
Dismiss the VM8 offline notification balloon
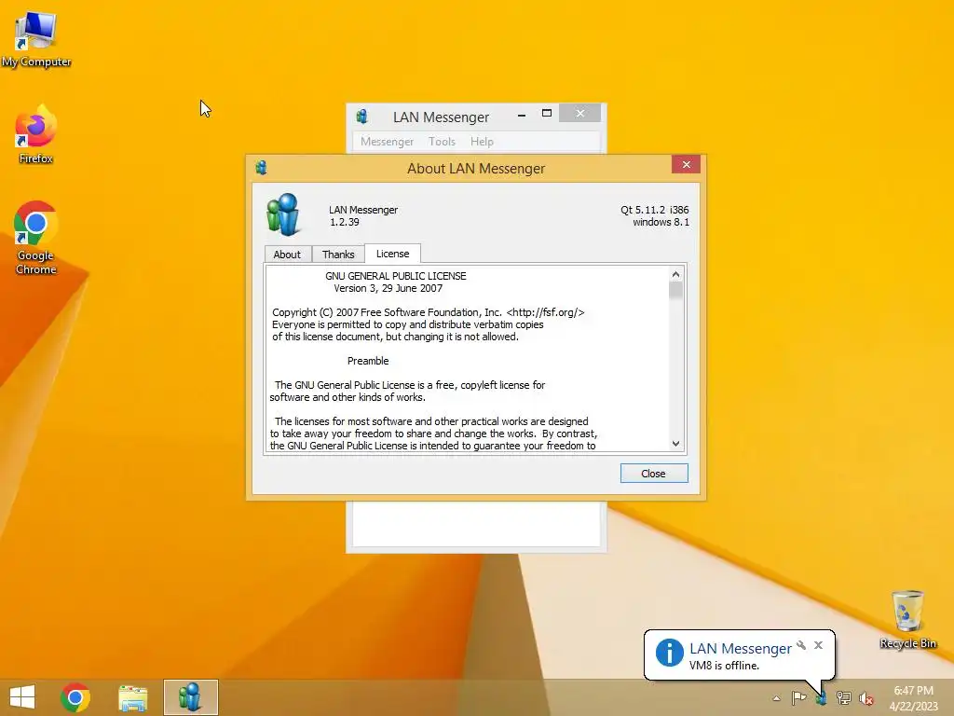click(818, 645)
